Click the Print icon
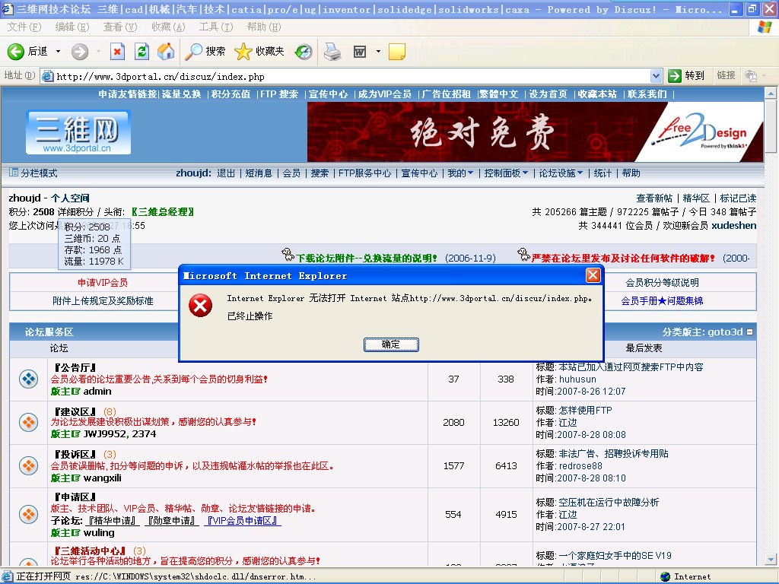 pyautogui.click(x=332, y=51)
